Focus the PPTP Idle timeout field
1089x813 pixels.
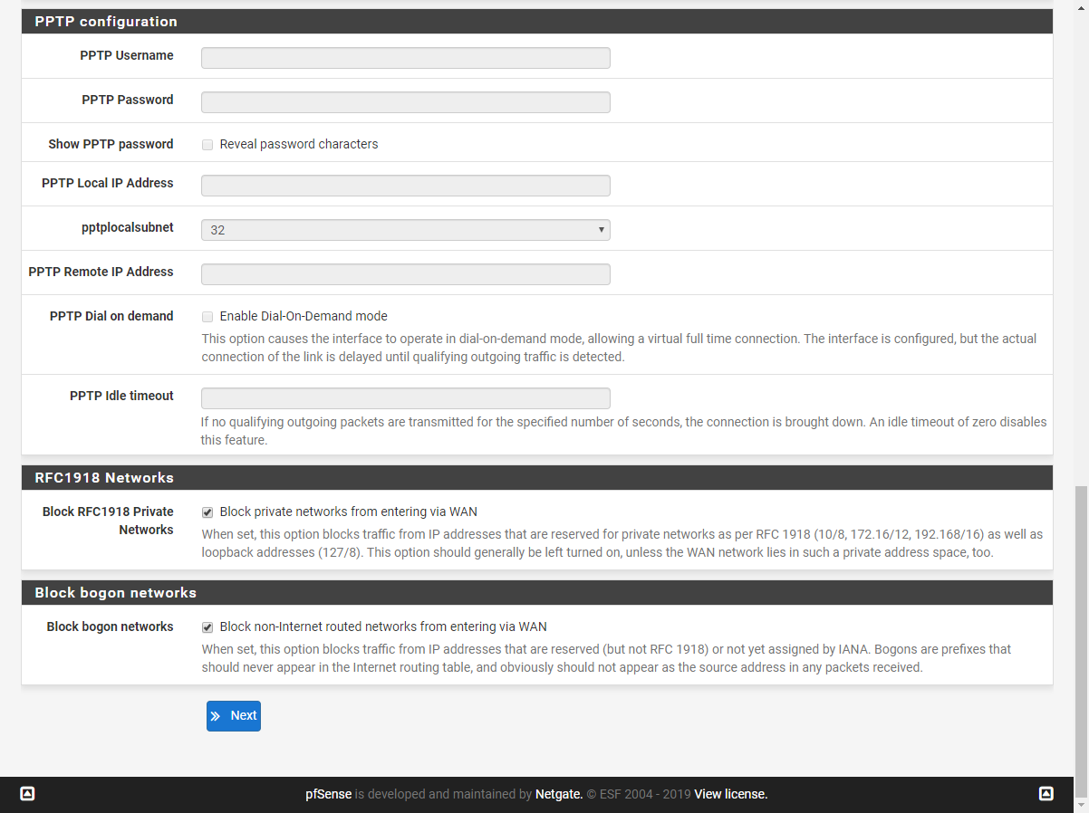click(x=405, y=398)
